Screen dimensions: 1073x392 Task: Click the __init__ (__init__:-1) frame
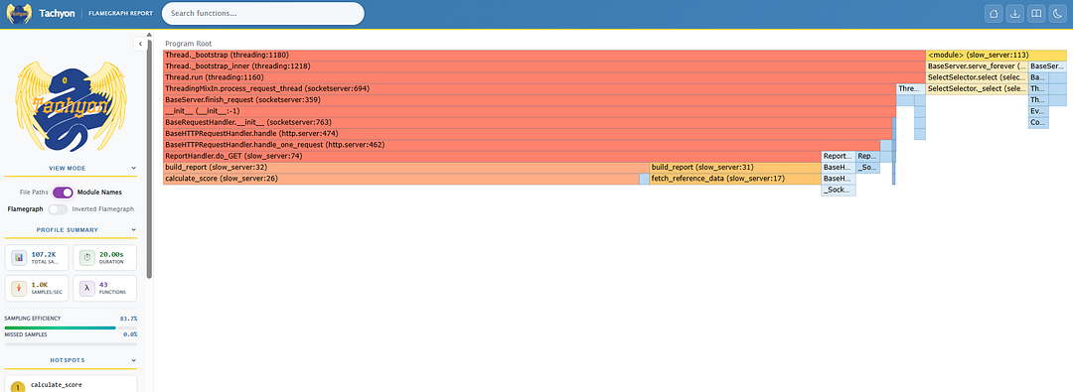529,111
